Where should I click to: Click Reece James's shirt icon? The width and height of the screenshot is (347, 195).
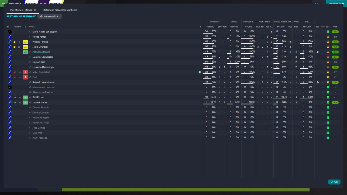tap(10, 37)
